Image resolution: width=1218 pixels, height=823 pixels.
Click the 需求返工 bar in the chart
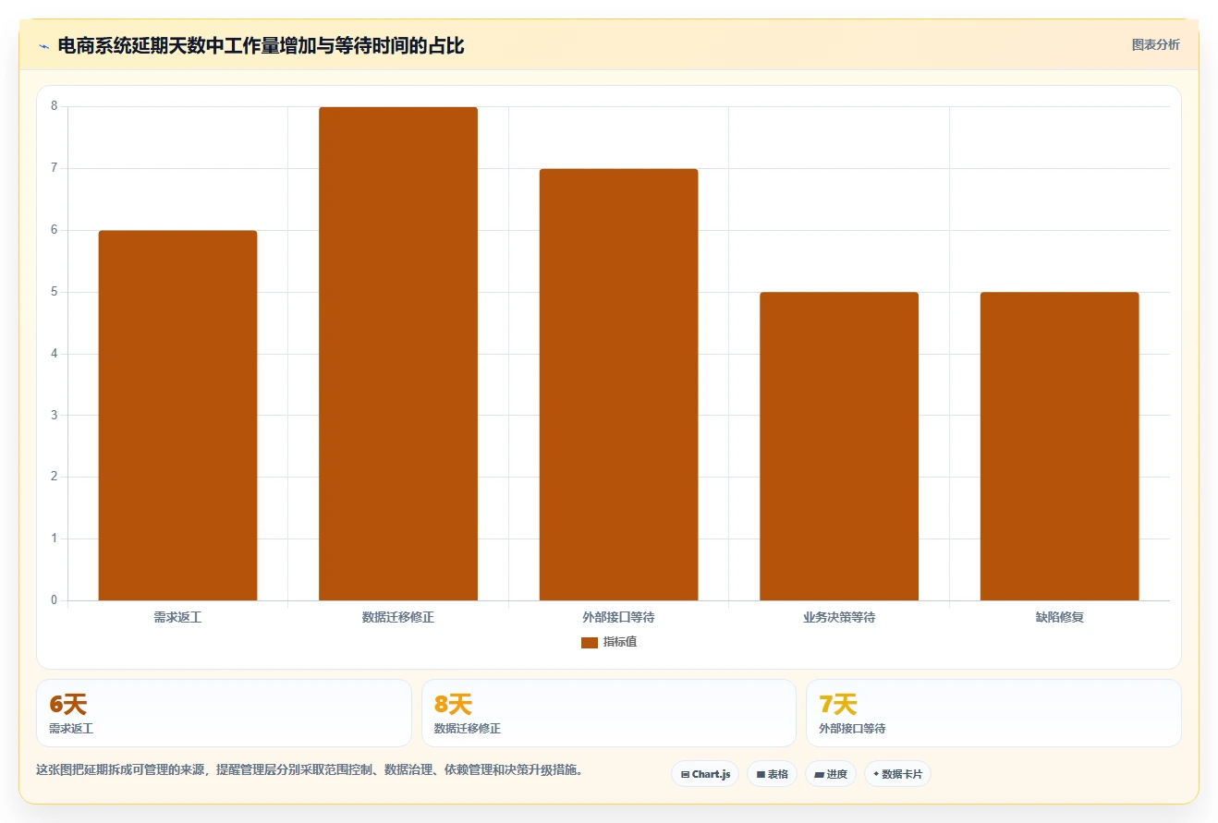click(x=177, y=416)
